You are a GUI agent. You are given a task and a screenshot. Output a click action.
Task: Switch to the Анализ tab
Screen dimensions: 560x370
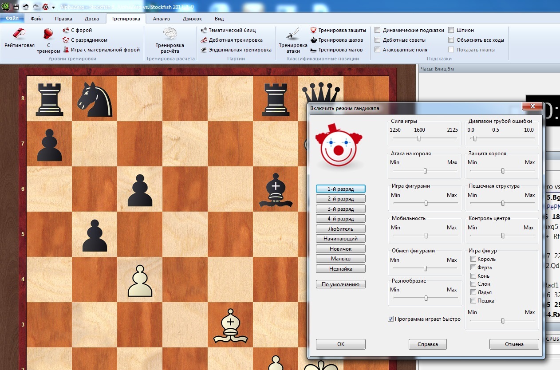[x=162, y=19]
